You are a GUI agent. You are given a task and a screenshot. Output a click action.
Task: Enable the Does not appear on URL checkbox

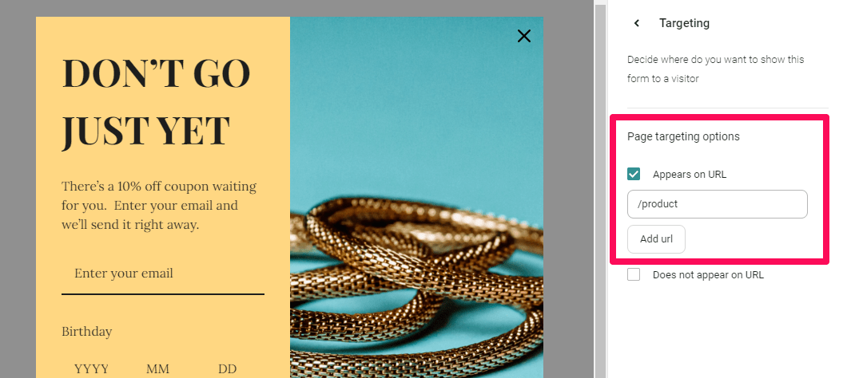(x=634, y=274)
